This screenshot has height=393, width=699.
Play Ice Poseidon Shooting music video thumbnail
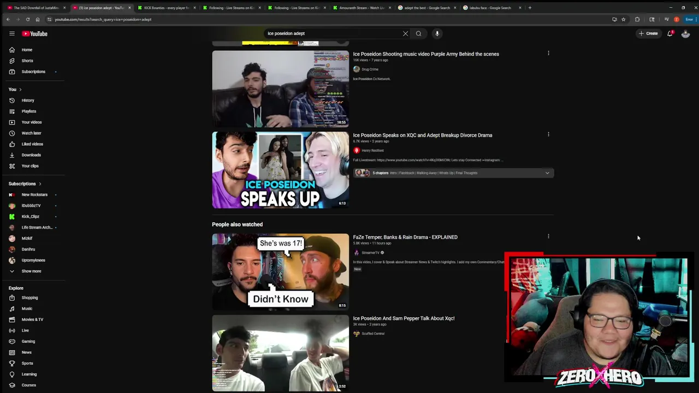point(280,89)
